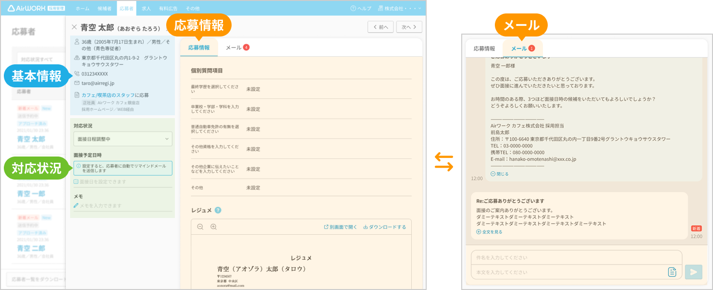Click the envelope icon beside taro@airregi.jp
713x290 pixels.
click(77, 83)
